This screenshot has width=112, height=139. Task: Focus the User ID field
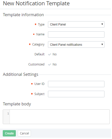click(76, 84)
